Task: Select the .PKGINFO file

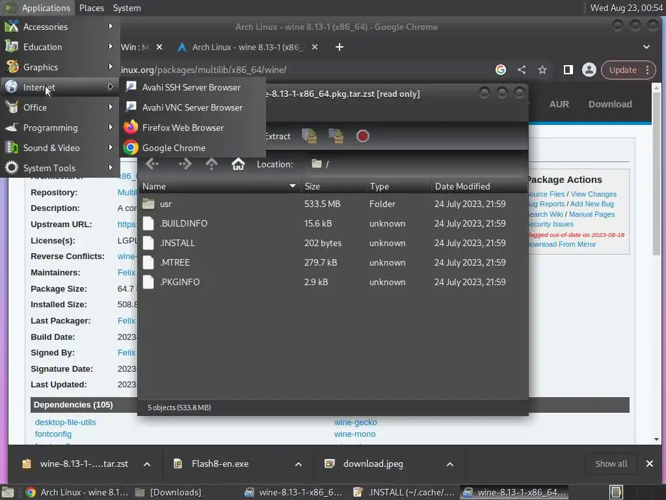Action: (x=333, y=283)
